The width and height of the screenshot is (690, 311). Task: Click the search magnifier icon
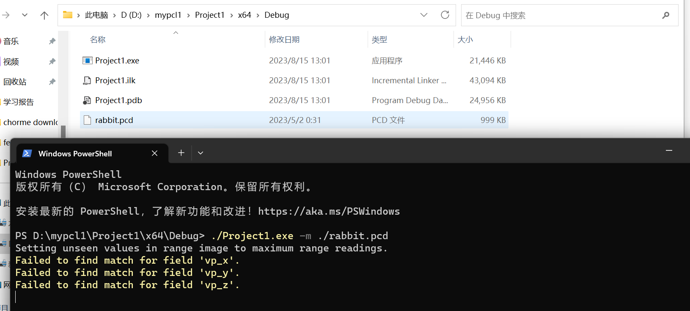click(x=665, y=15)
